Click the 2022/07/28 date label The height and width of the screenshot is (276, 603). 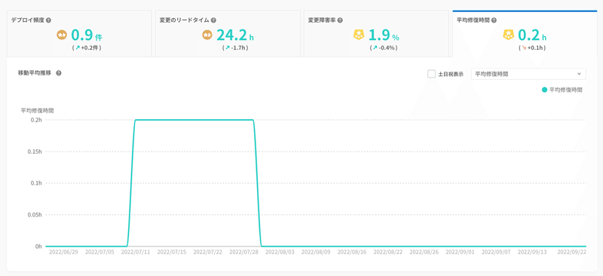(243, 252)
